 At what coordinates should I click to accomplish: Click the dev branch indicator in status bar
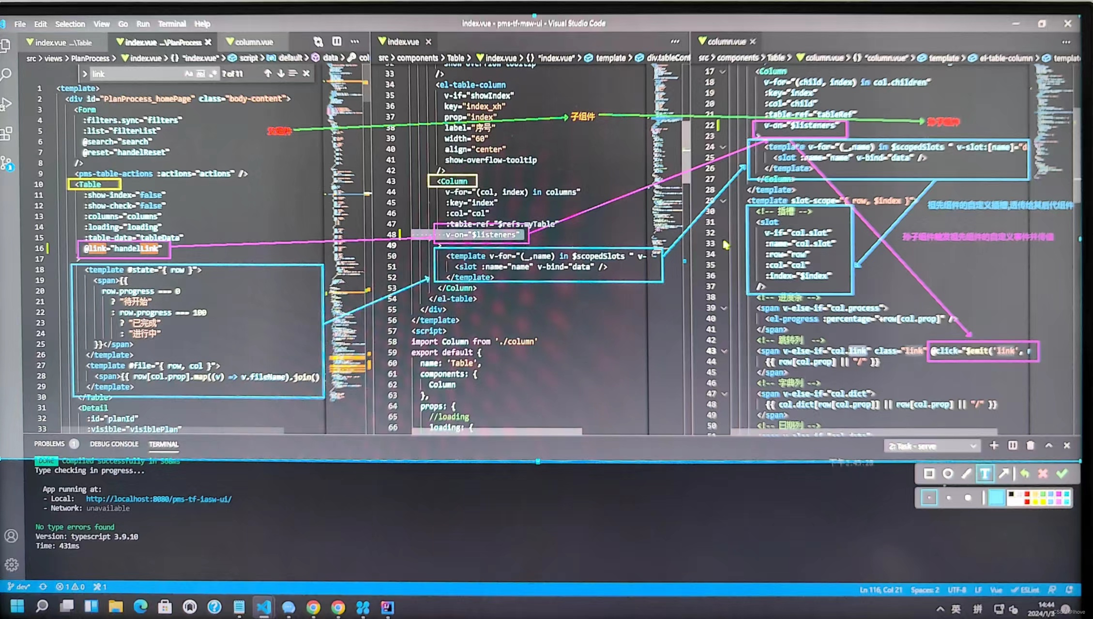(x=18, y=587)
